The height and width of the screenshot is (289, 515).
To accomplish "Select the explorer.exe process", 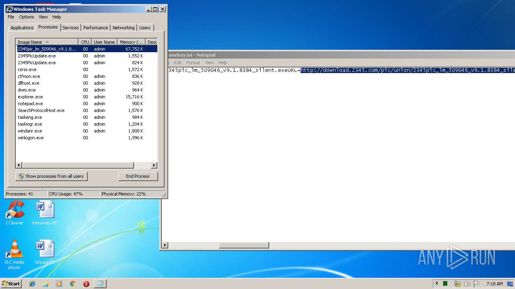I will coord(87,97).
